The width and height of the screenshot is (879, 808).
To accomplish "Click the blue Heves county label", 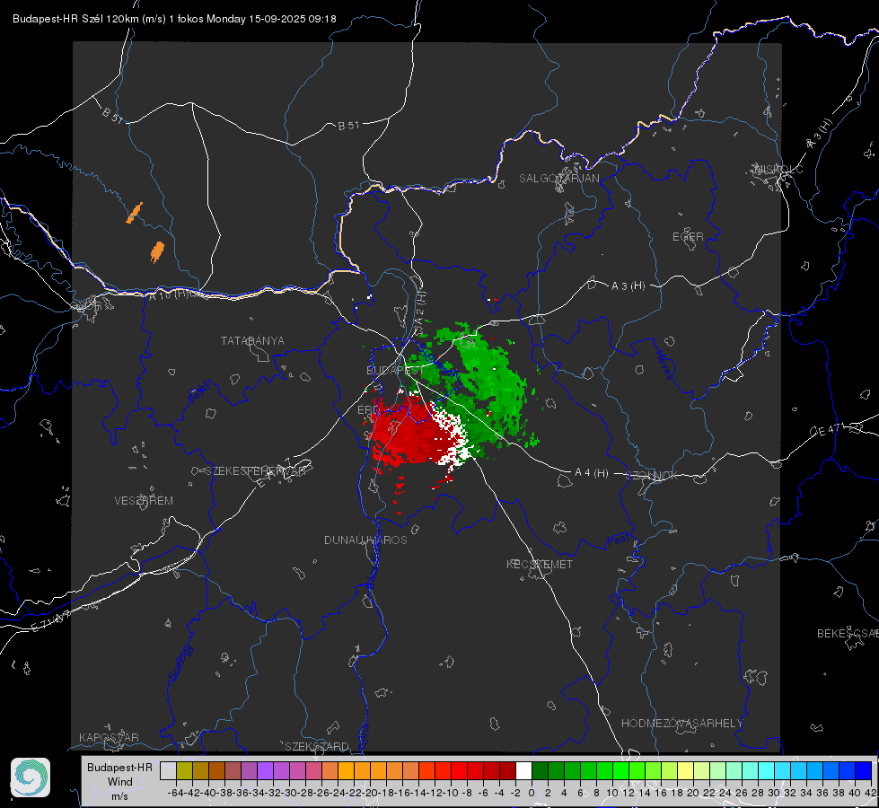I will pyautogui.click(x=664, y=365).
